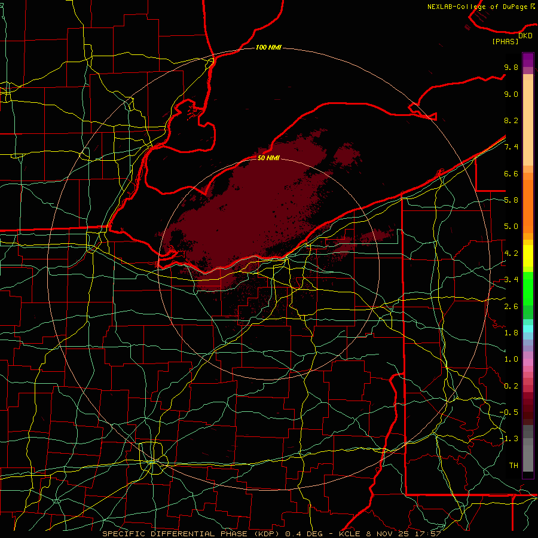Click the 5.8 legend value
This screenshot has width=538, height=538.
point(511,200)
